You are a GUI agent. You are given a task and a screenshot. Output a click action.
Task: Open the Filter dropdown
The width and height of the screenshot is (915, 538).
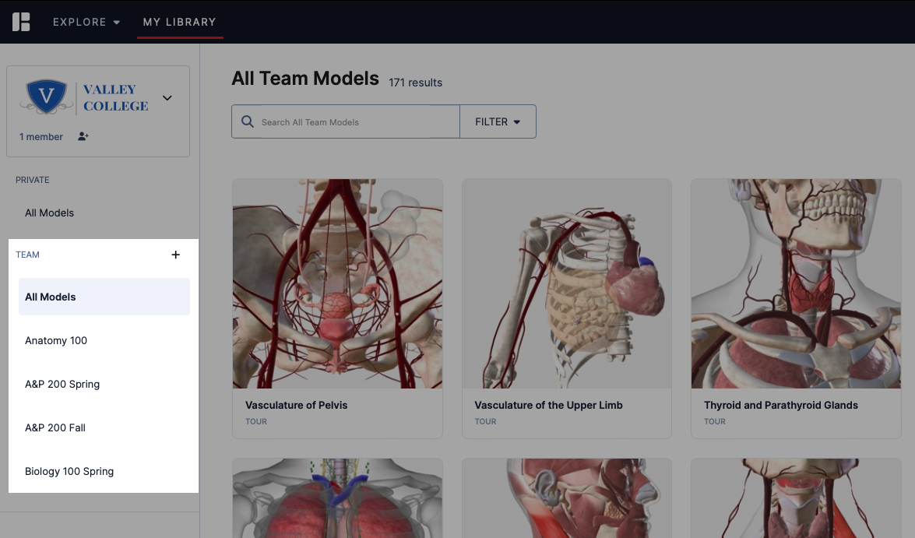coord(498,121)
